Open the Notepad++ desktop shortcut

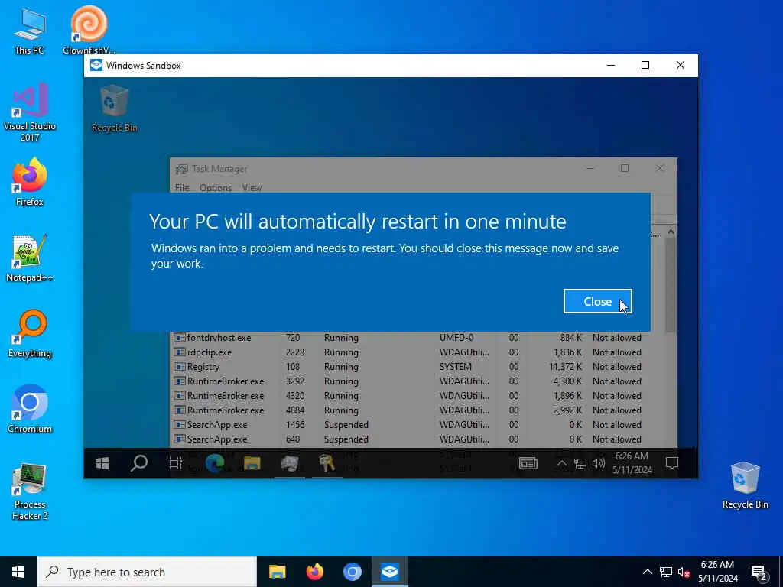(30, 258)
